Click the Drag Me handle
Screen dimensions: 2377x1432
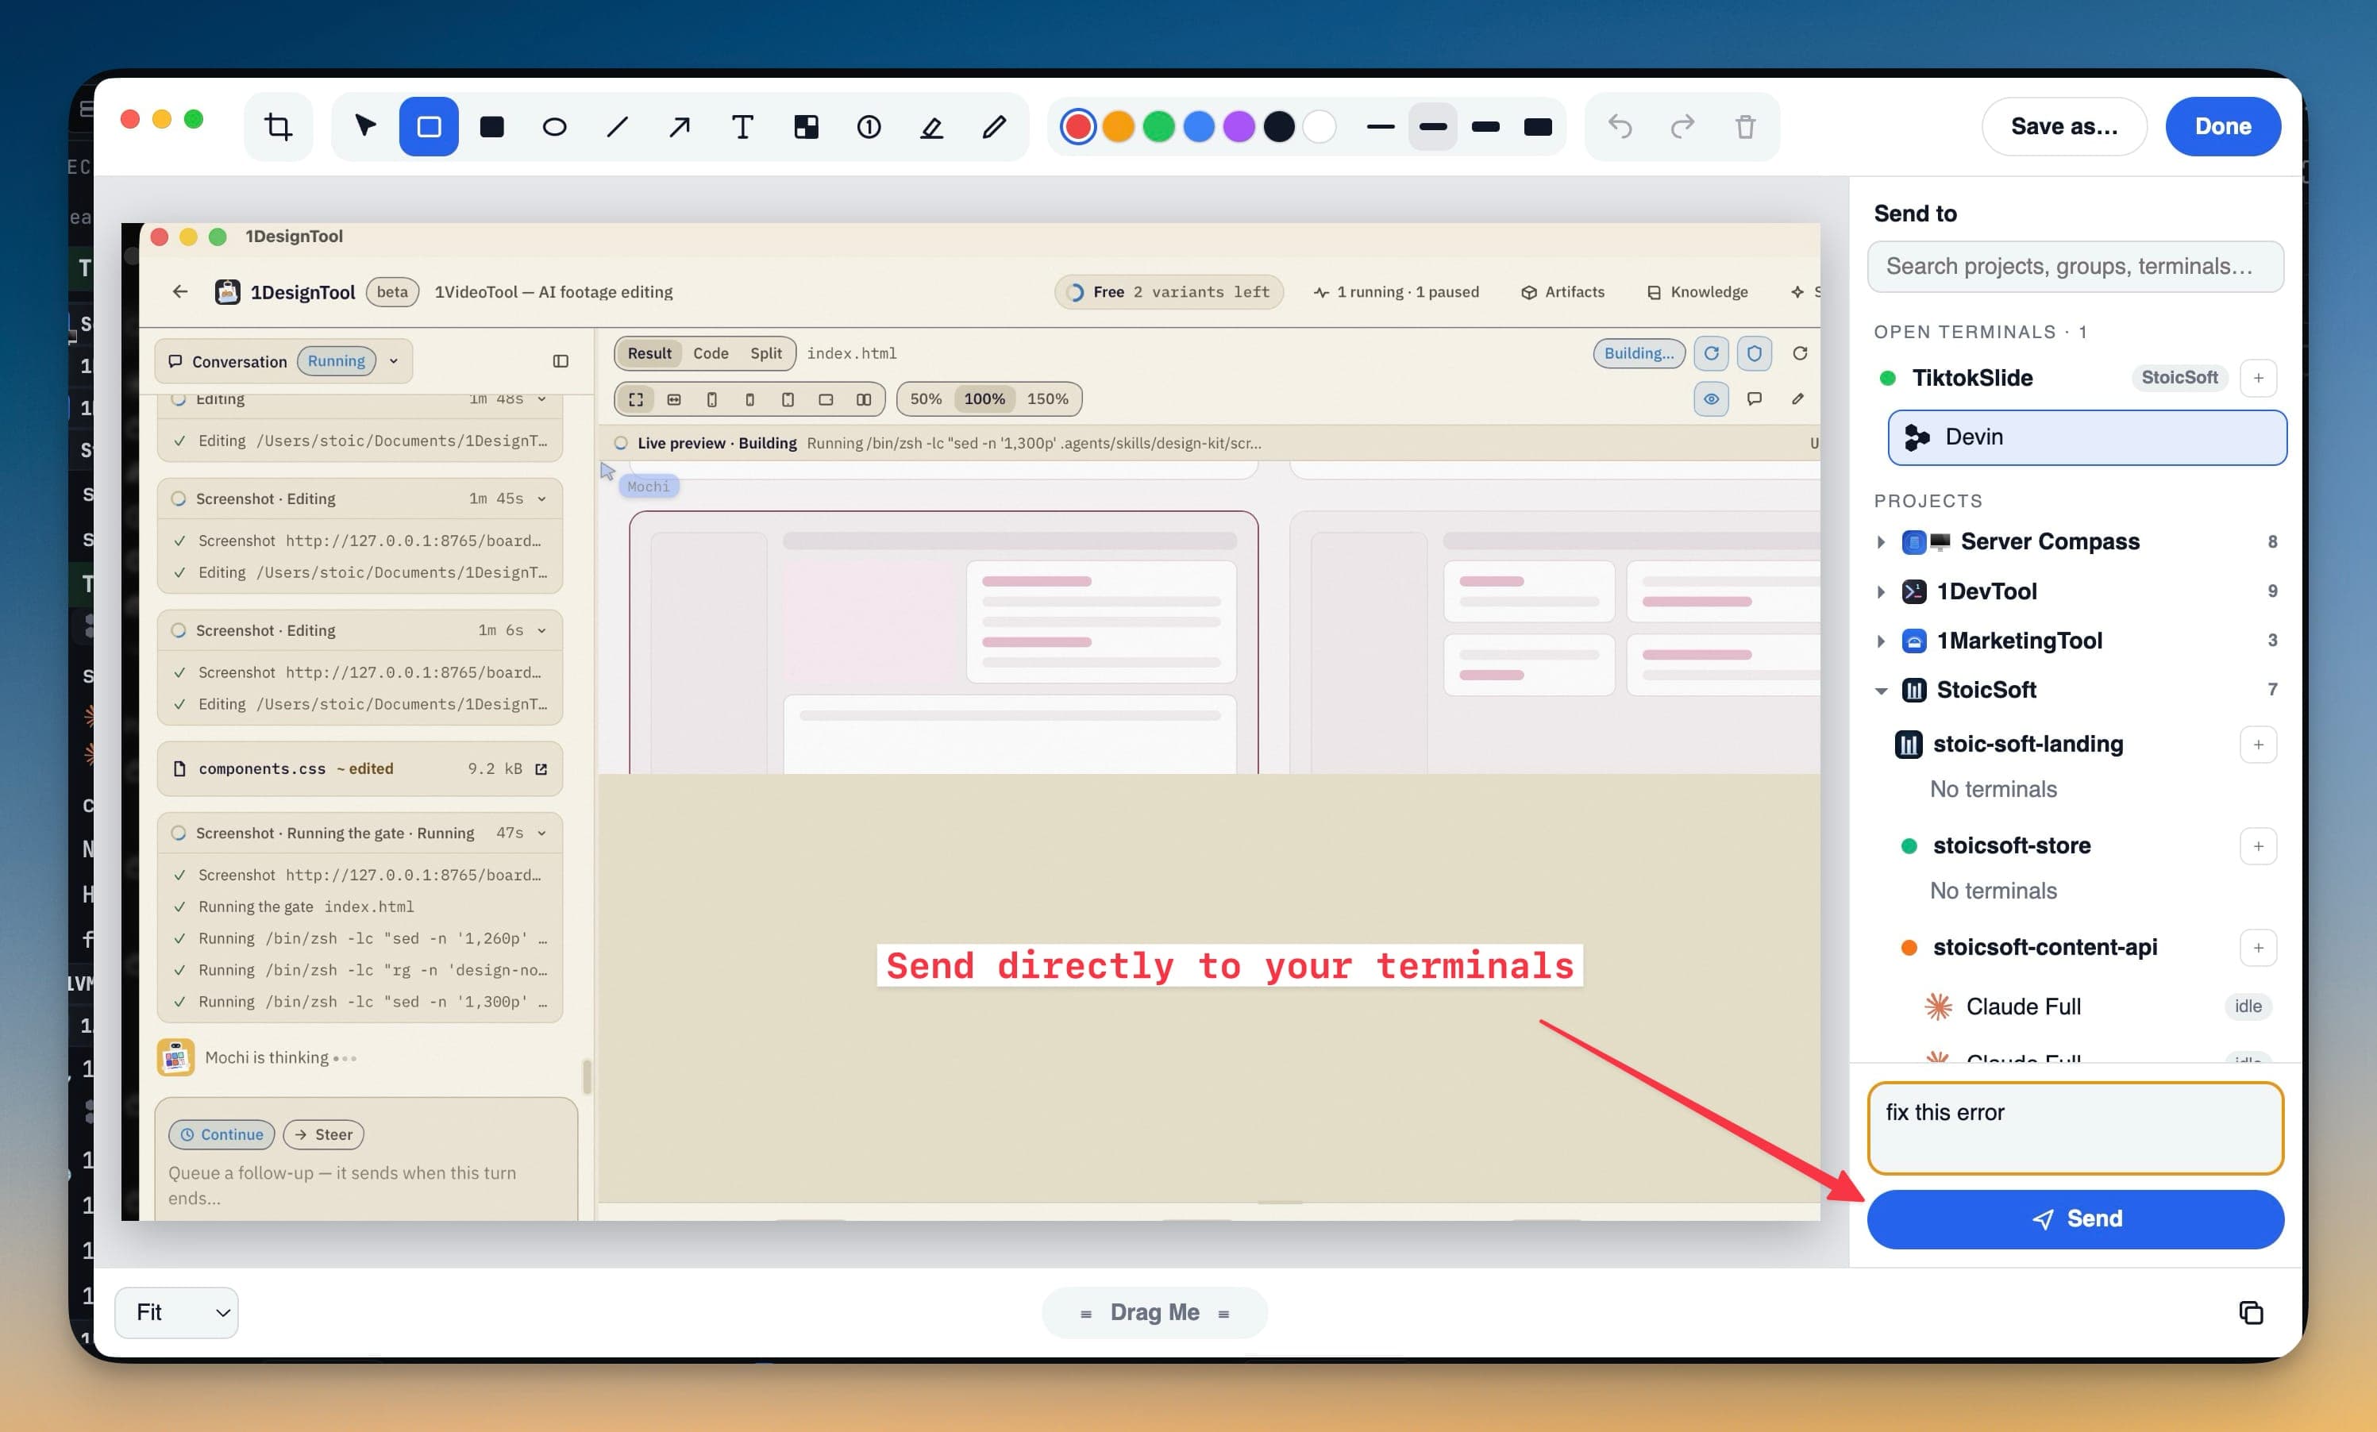[x=1154, y=1311]
